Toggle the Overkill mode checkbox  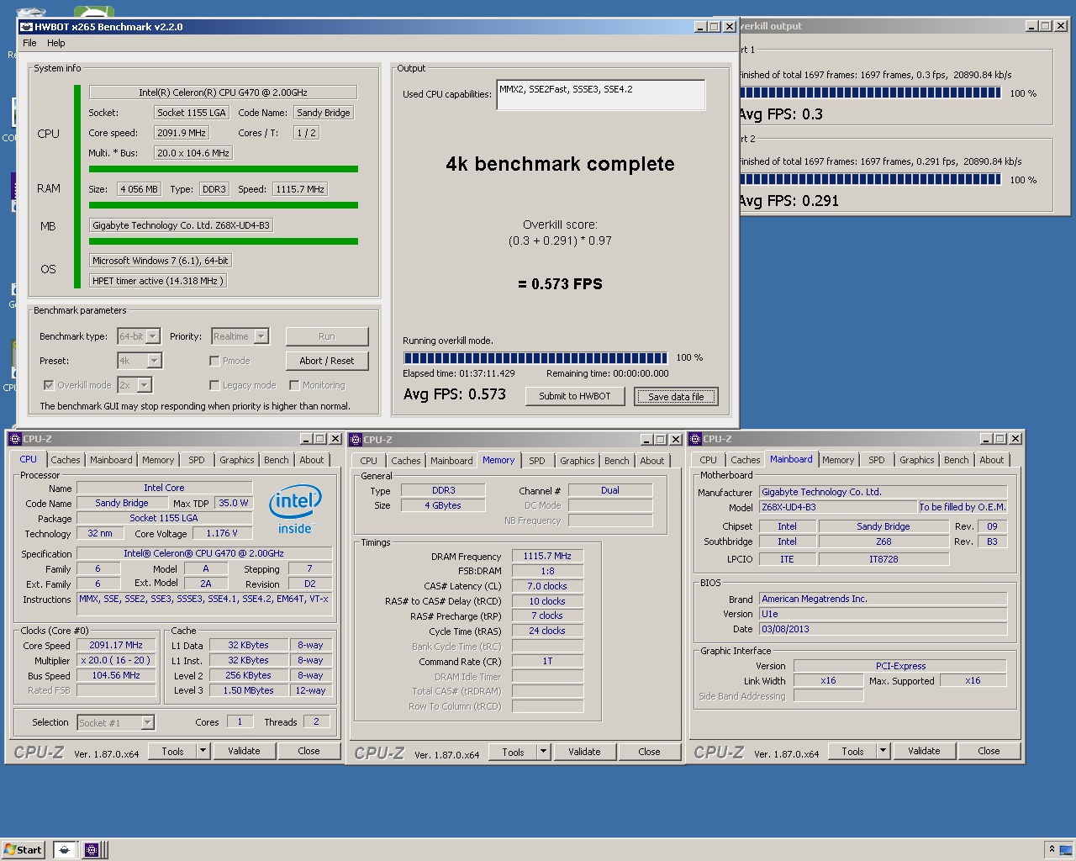(x=49, y=385)
